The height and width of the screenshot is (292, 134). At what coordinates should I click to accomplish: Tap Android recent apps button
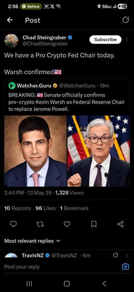29,284
